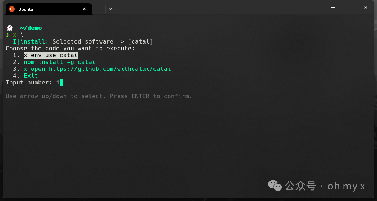The height and width of the screenshot is (201, 377).
Task: Click the ghost icon in the prompt
Action: click(10, 28)
